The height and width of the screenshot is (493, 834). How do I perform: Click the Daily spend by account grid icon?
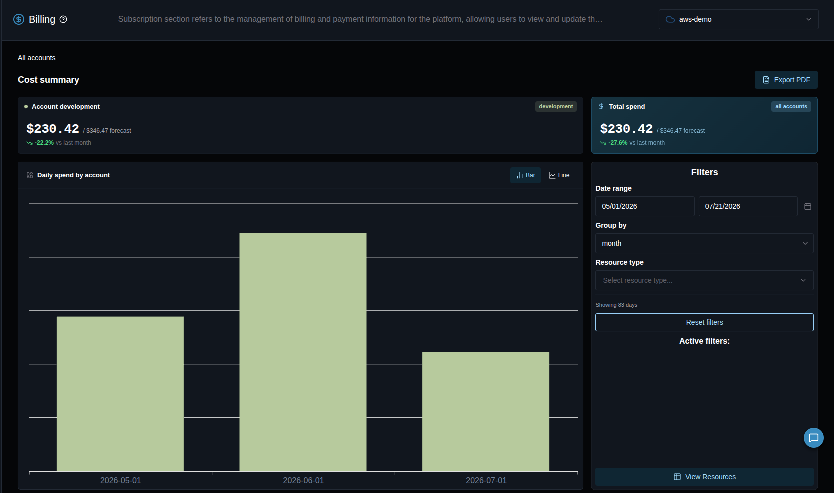30,175
